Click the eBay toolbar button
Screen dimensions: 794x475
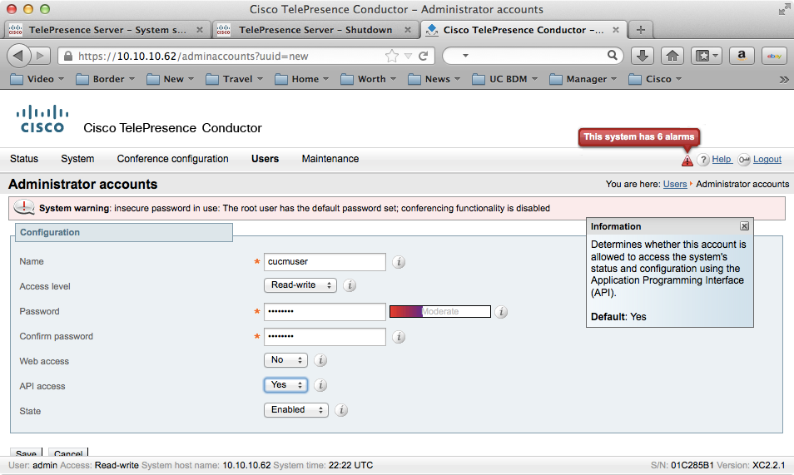pos(774,56)
